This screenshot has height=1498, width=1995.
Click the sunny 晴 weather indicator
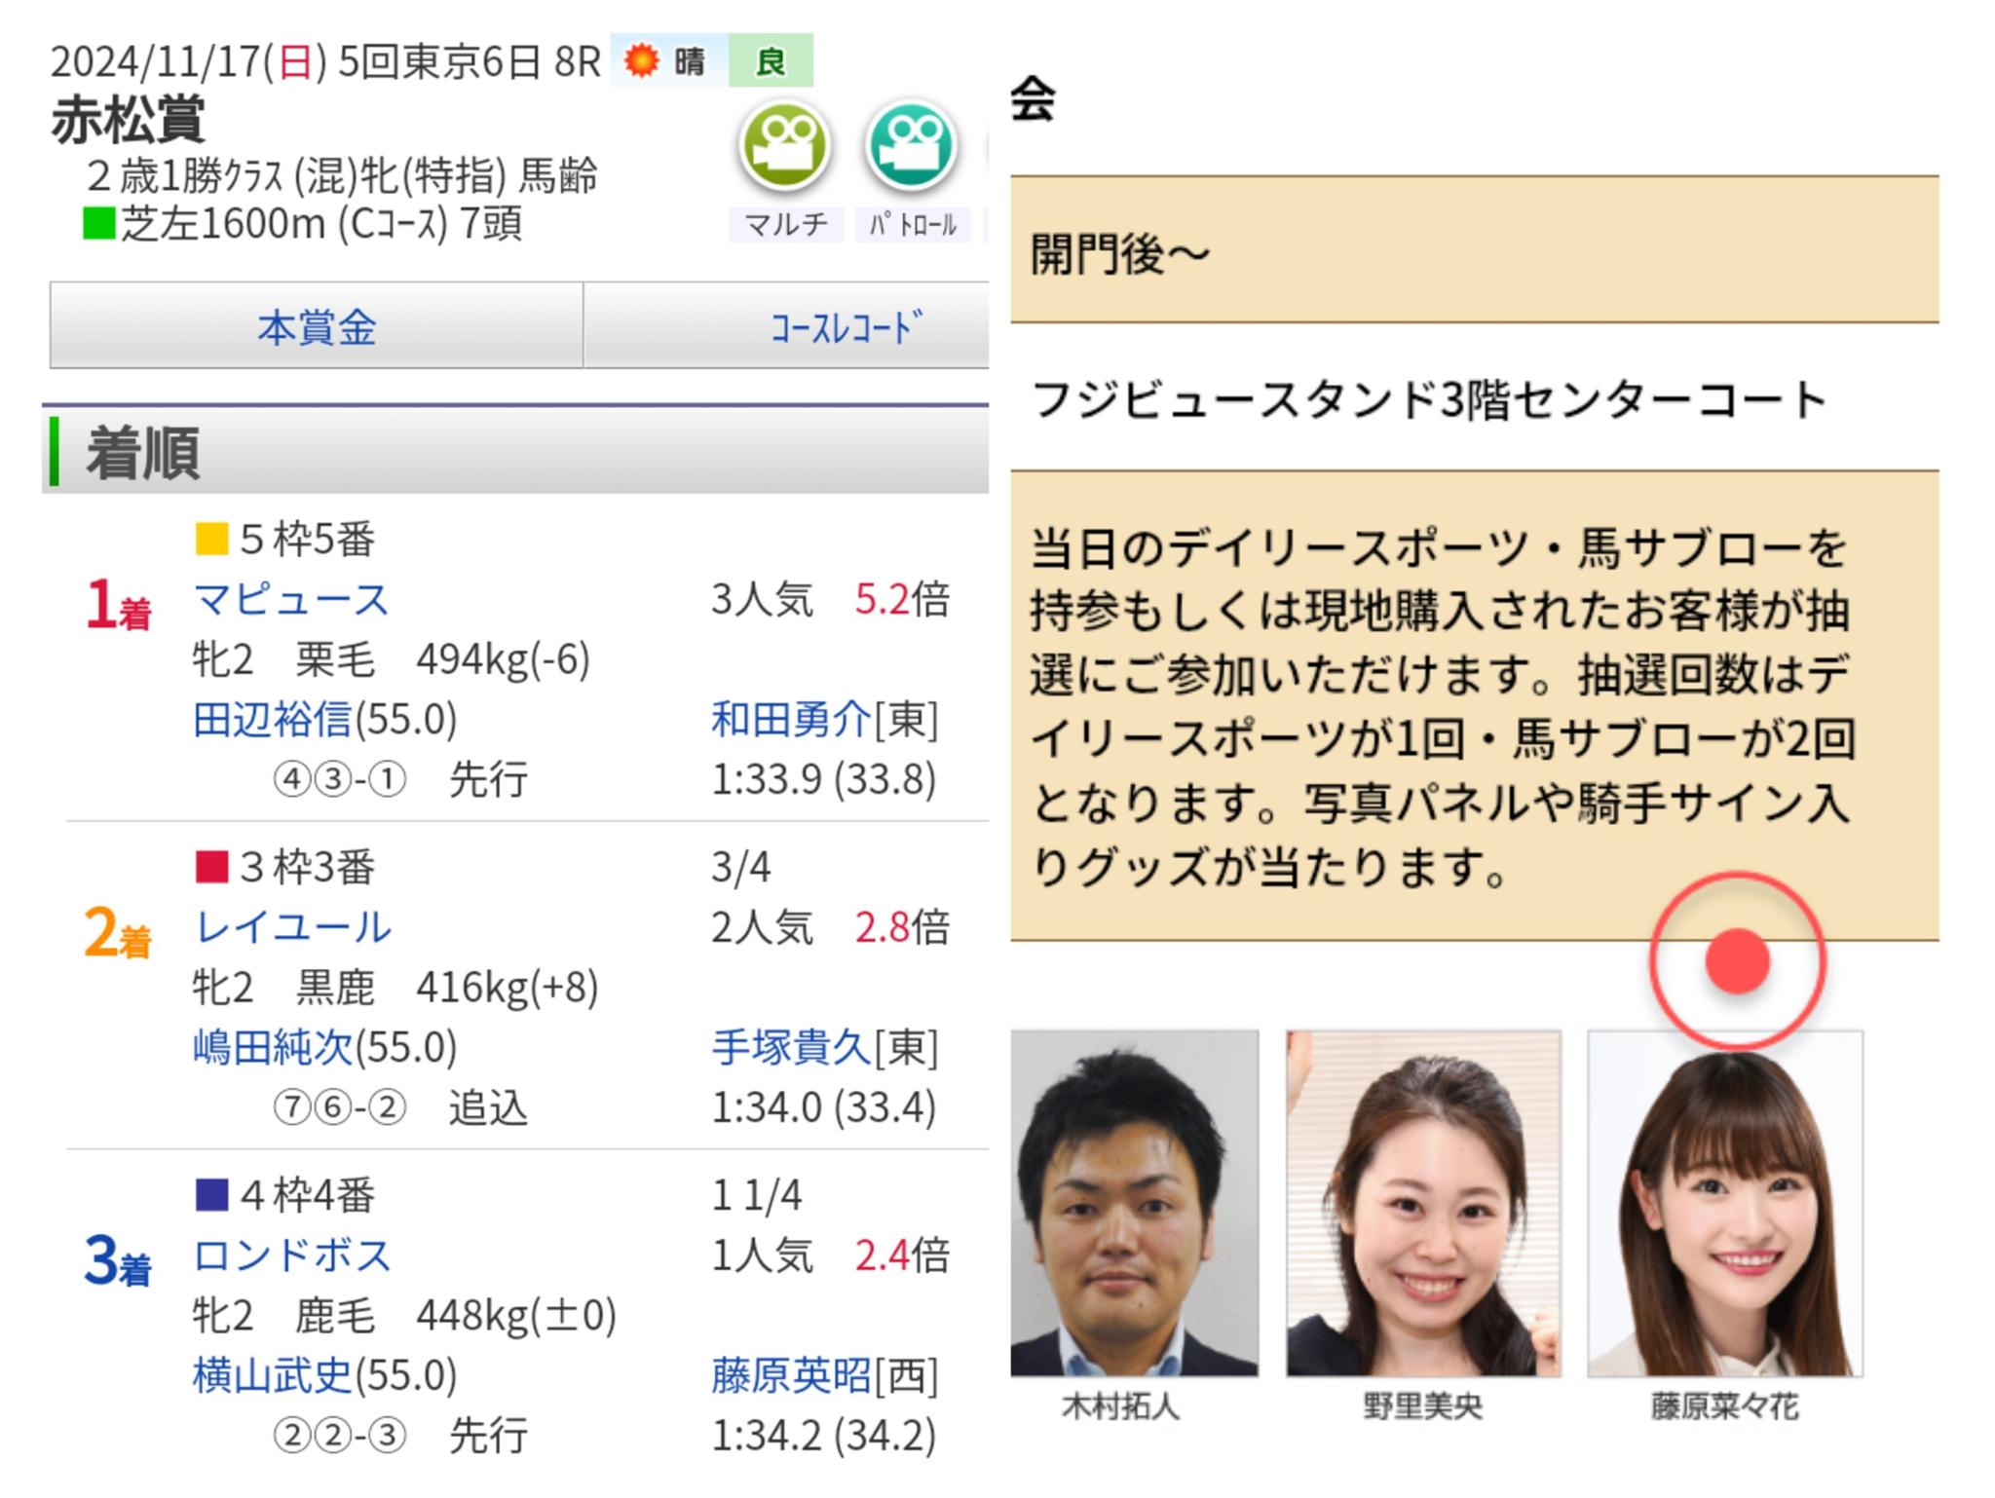[669, 61]
